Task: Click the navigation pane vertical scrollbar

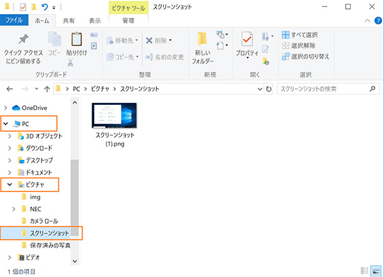Action: click(x=75, y=192)
